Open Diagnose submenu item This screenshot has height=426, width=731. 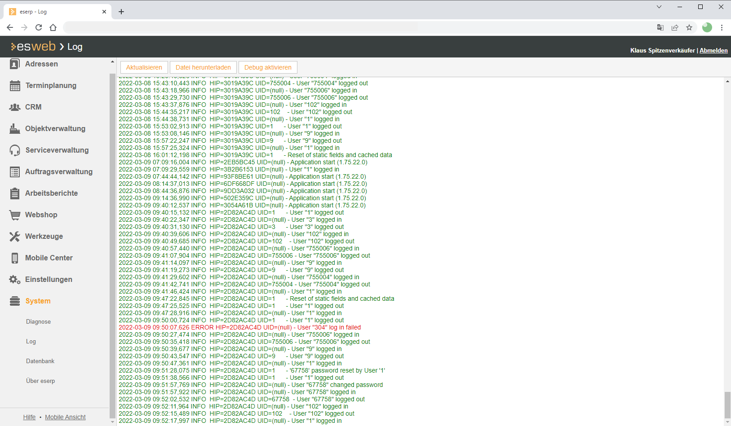pyautogui.click(x=38, y=322)
